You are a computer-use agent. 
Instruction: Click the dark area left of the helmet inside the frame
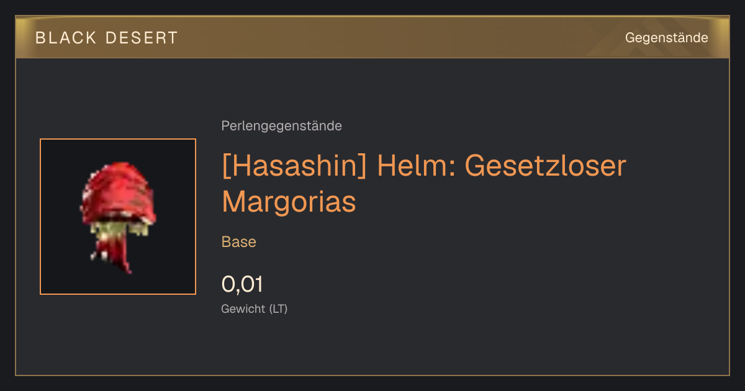[x=60, y=217]
